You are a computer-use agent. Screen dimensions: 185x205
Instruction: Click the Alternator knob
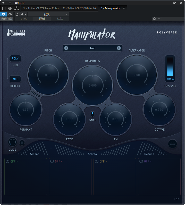coord(137,75)
